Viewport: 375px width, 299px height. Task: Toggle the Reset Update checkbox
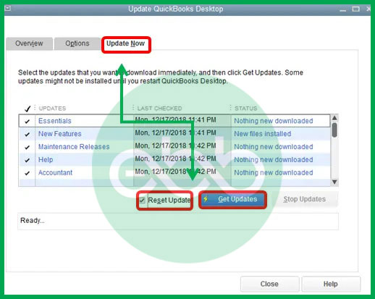coord(142,200)
